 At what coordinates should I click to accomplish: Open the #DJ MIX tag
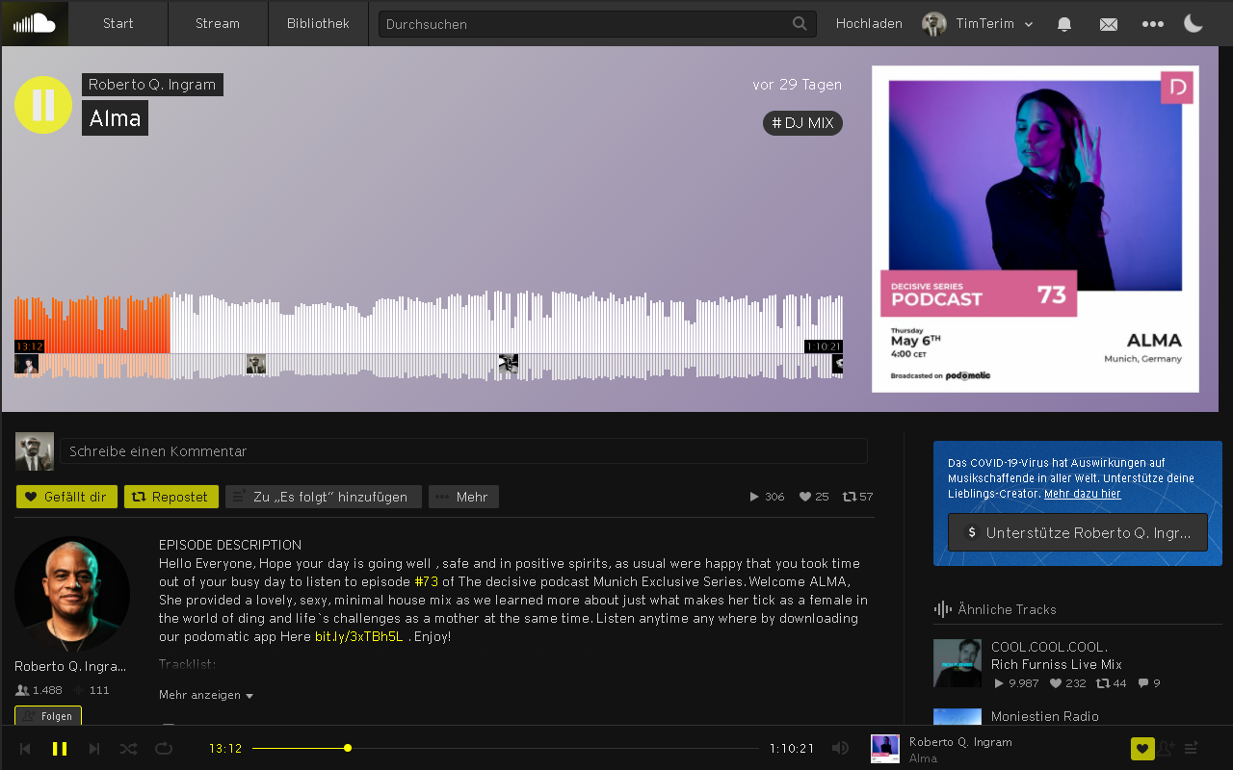802,123
